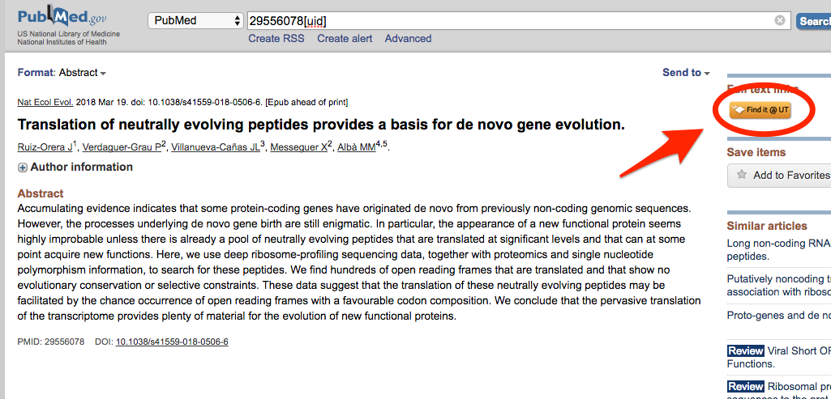Click the Find it @ UT button

click(760, 110)
